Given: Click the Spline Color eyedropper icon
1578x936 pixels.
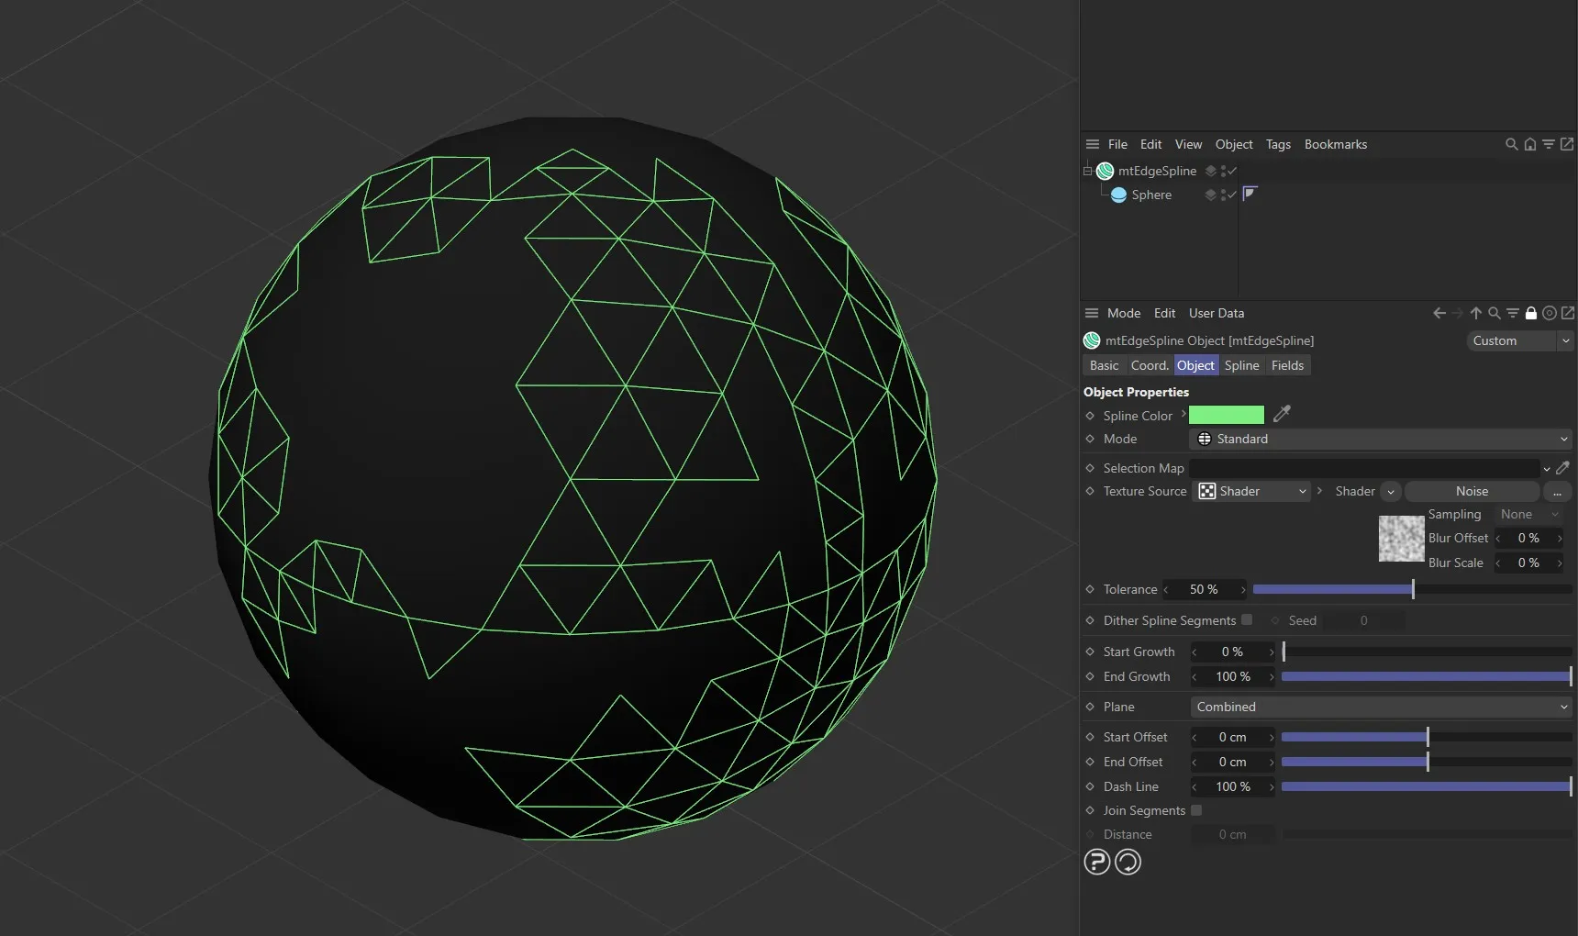Looking at the screenshot, I should click(1282, 415).
